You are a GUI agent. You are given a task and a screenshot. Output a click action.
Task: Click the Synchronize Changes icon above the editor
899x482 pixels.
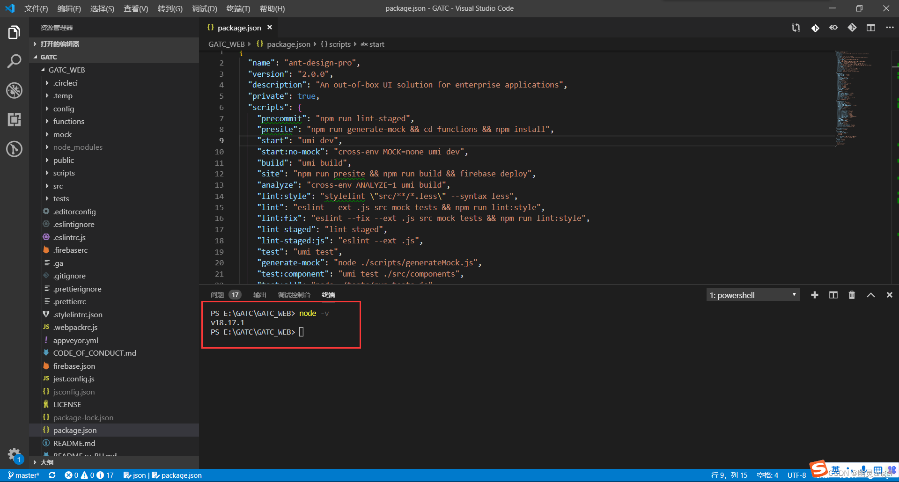[x=796, y=28]
